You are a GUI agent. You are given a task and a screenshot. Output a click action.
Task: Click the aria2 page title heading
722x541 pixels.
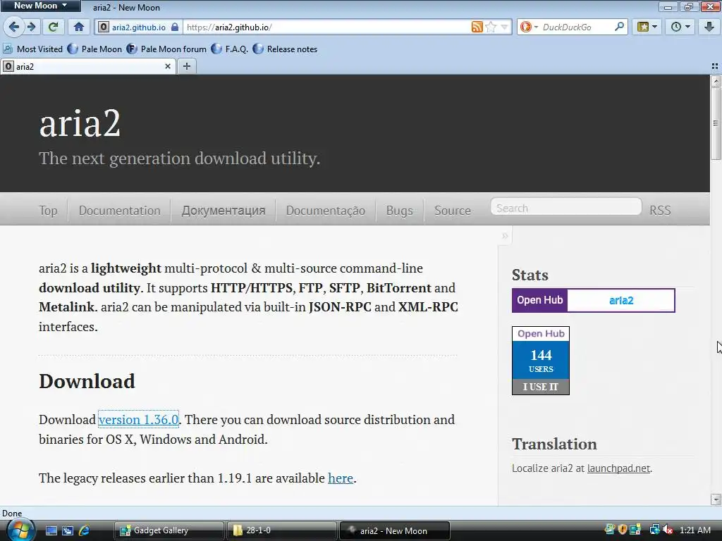(x=80, y=123)
